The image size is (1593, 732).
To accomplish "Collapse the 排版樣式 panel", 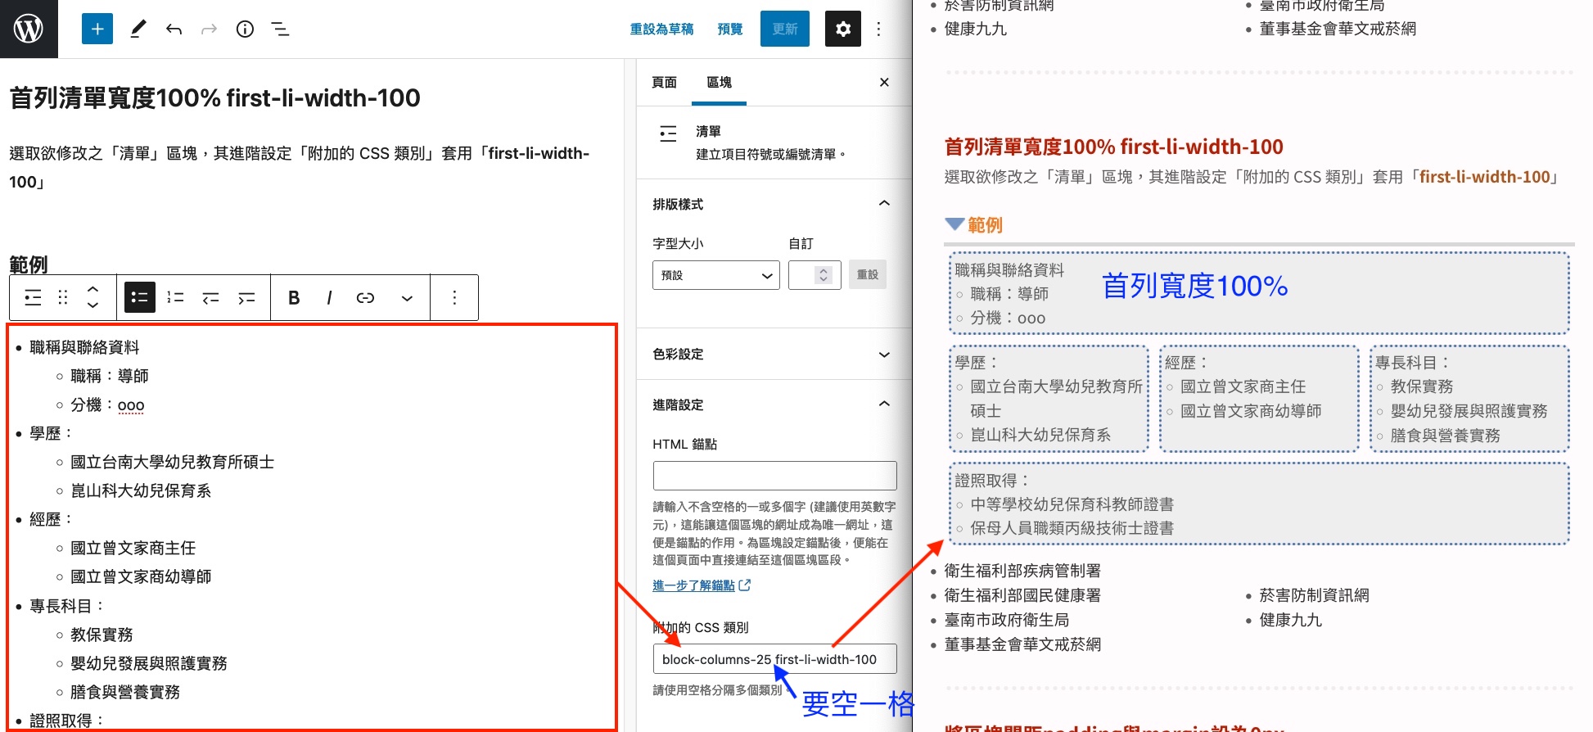I will 774,204.
